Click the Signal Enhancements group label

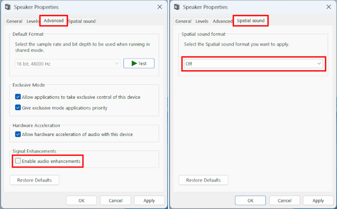34,151
